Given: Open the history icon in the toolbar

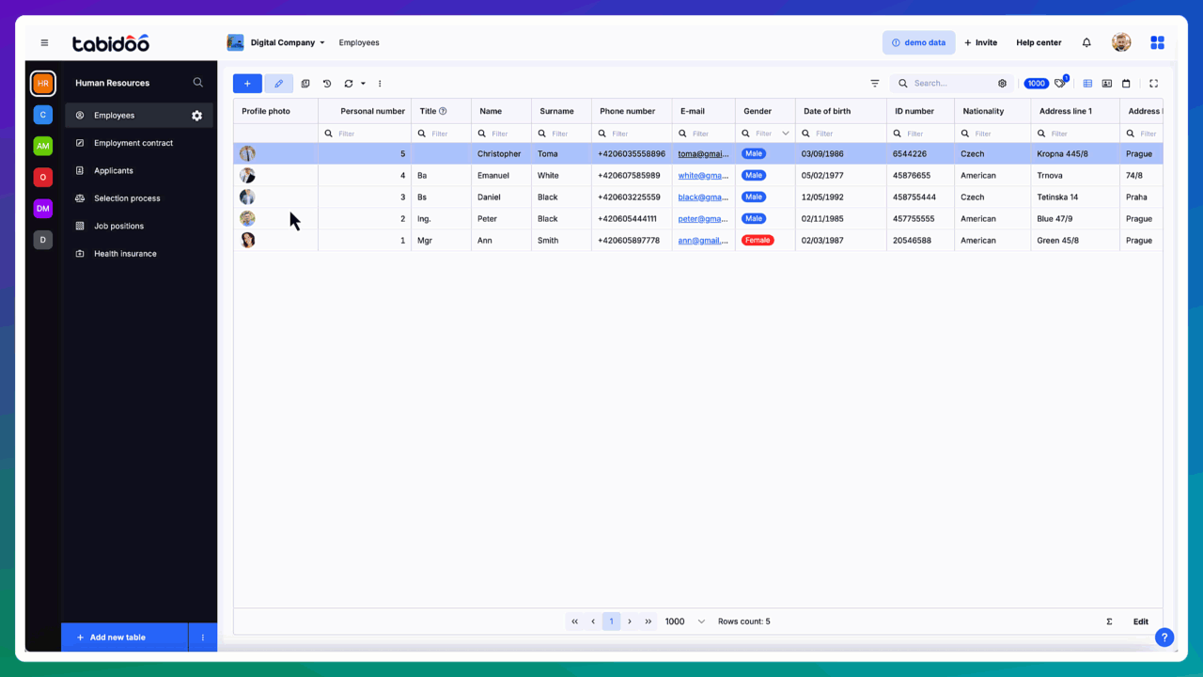Looking at the screenshot, I should point(327,84).
